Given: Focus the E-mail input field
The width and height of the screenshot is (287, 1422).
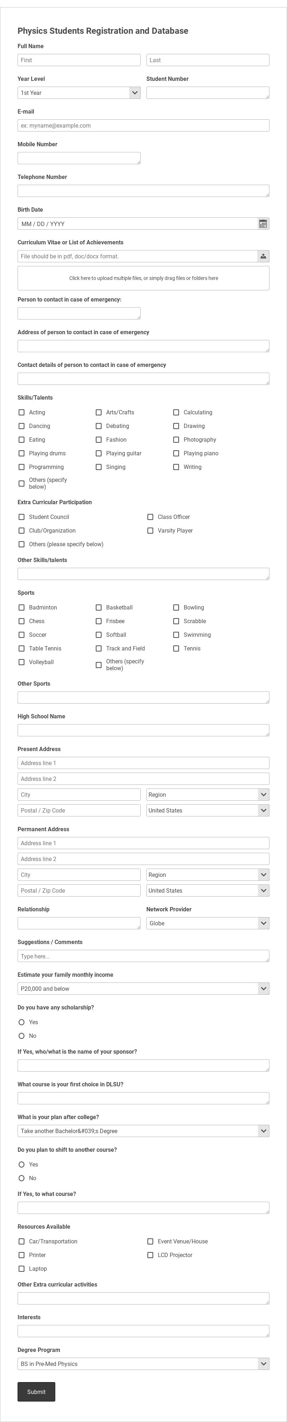Looking at the screenshot, I should (143, 125).
